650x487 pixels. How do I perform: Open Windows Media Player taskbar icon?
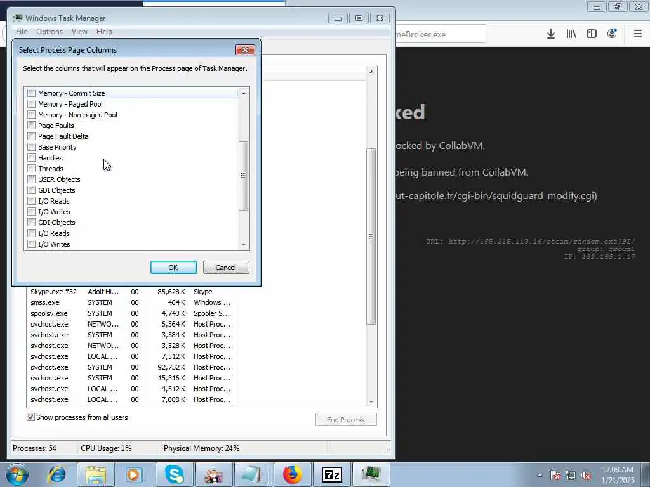[x=133, y=474]
